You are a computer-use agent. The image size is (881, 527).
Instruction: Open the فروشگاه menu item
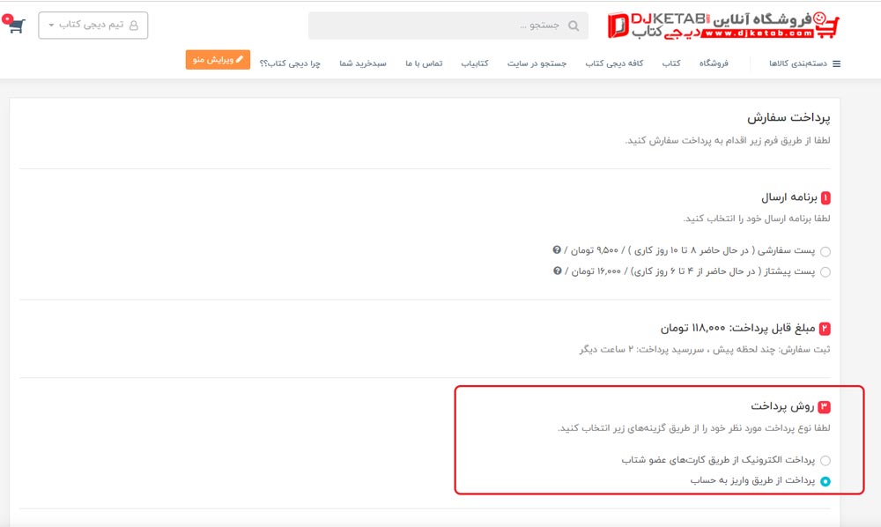pos(714,63)
